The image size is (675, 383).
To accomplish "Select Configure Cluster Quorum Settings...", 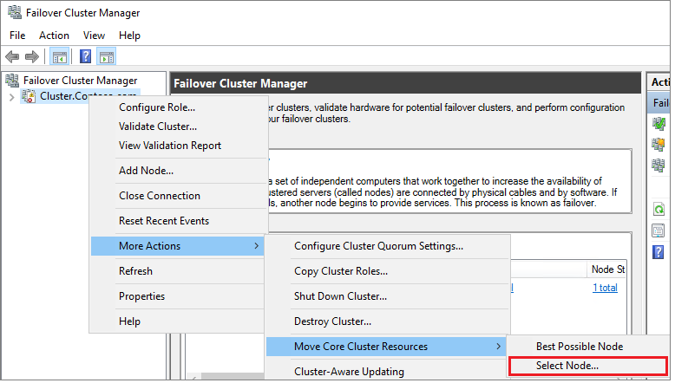I will pos(378,246).
